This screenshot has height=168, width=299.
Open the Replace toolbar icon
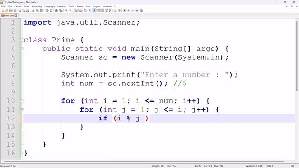pyautogui.click(x=61, y=10)
